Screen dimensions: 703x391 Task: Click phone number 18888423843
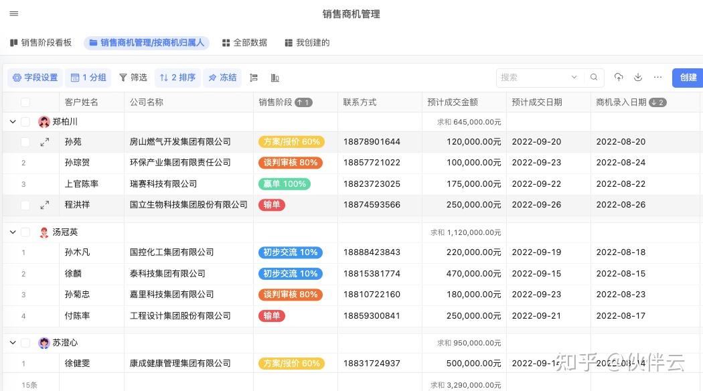[372, 252]
